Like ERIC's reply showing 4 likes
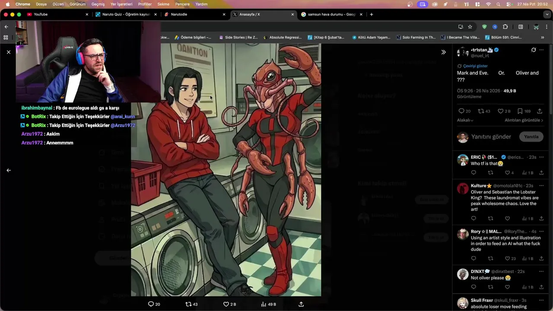Image resolution: width=553 pixels, height=311 pixels. point(509,173)
